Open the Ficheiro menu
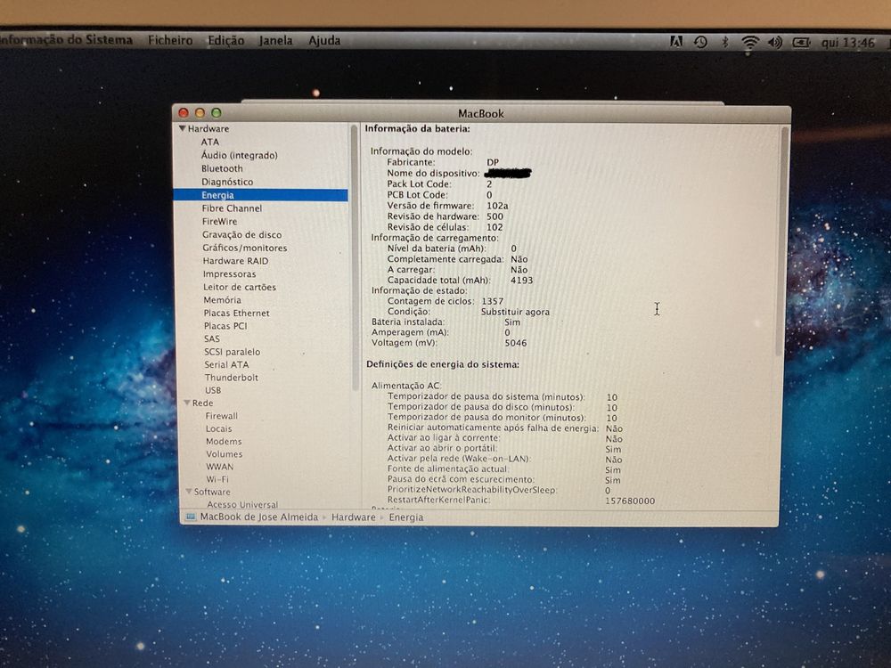The height and width of the screenshot is (668, 891). [170, 40]
